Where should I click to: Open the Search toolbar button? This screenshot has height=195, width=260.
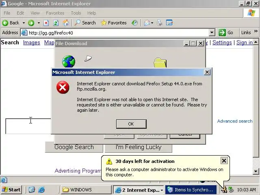click(x=85, y=23)
